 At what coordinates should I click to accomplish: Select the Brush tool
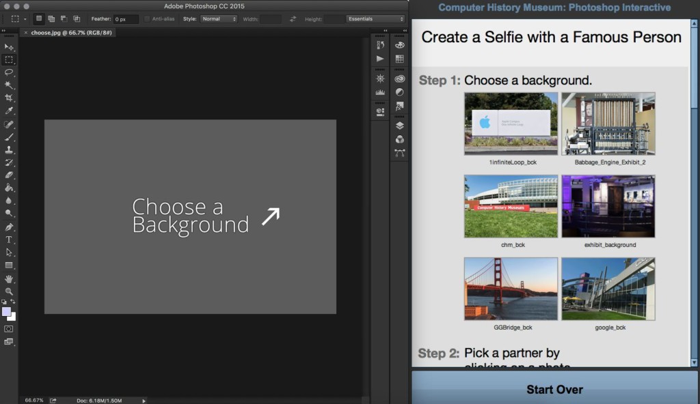(x=8, y=137)
